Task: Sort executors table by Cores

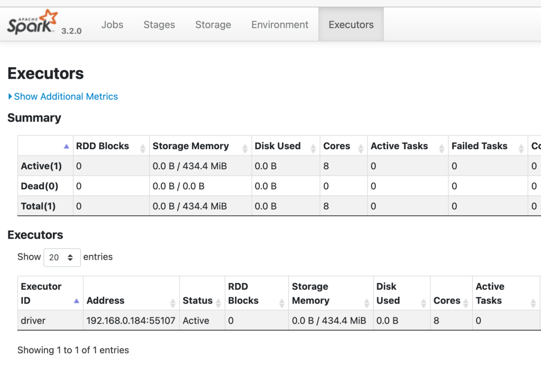Action: (x=451, y=293)
